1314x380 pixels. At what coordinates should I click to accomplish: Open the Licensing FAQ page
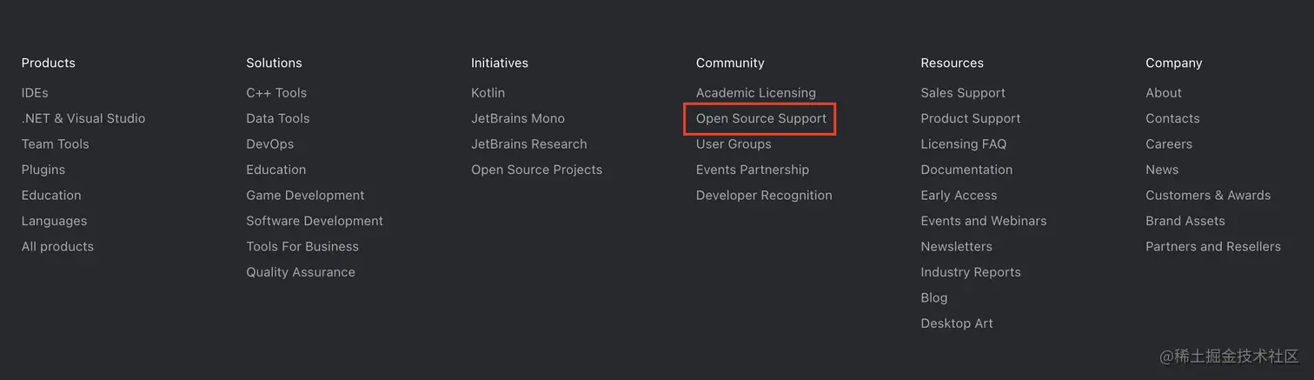pyautogui.click(x=963, y=144)
